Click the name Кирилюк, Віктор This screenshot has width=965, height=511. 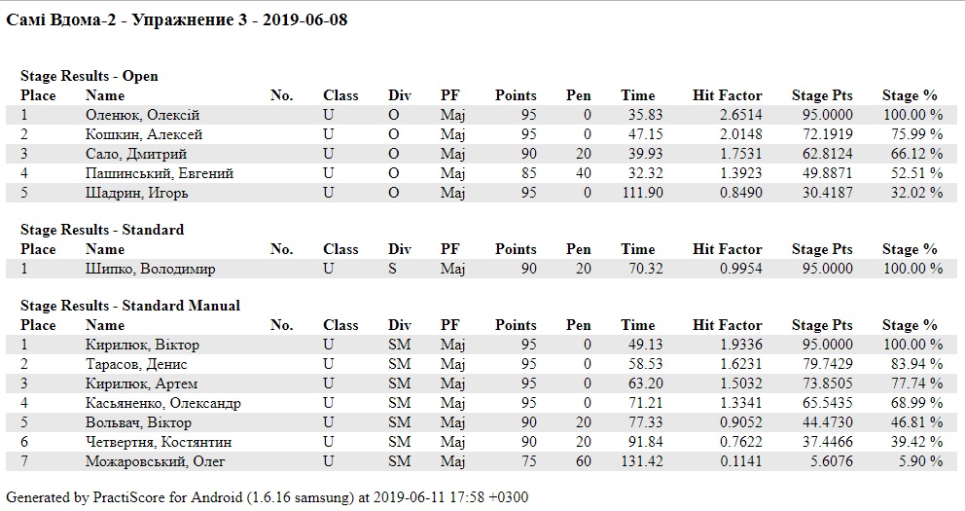pyautogui.click(x=142, y=345)
